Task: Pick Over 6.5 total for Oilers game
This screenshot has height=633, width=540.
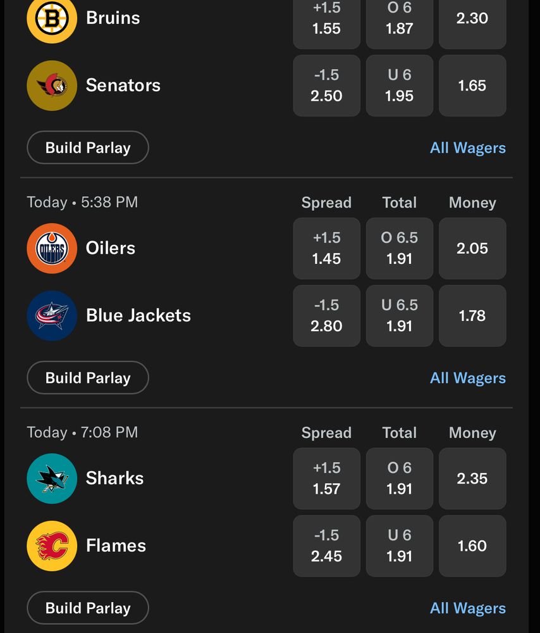Action: (400, 248)
